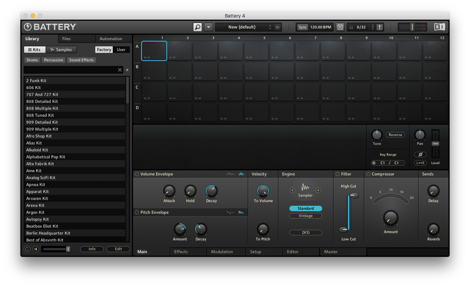Filter by the Sound Effects tag

(x=81, y=60)
